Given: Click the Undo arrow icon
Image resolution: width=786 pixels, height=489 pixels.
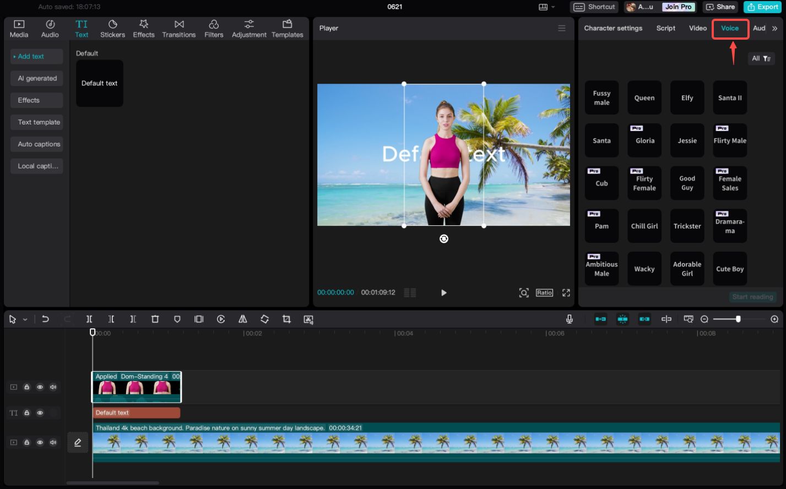Looking at the screenshot, I should [46, 319].
